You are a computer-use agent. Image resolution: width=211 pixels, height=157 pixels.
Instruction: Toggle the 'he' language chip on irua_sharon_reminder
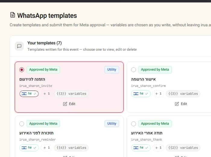[x=29, y=148]
